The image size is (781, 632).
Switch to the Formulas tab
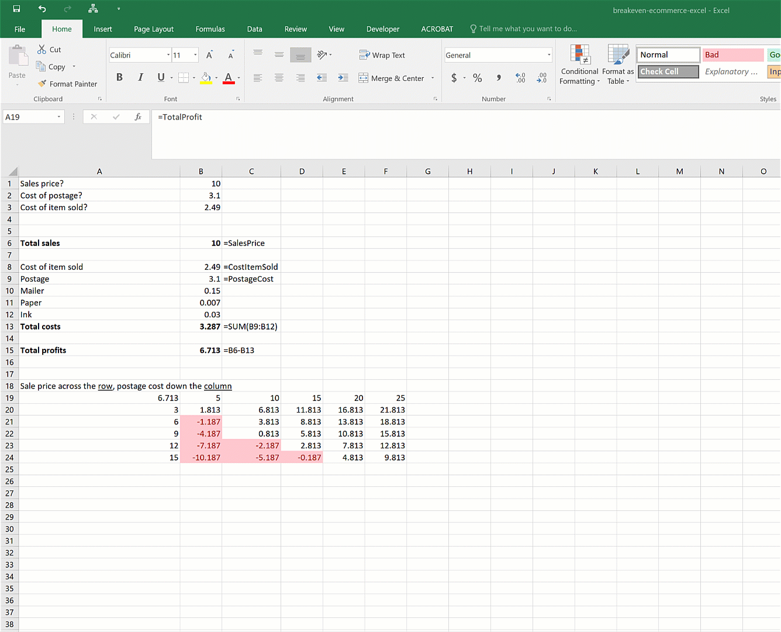click(210, 29)
